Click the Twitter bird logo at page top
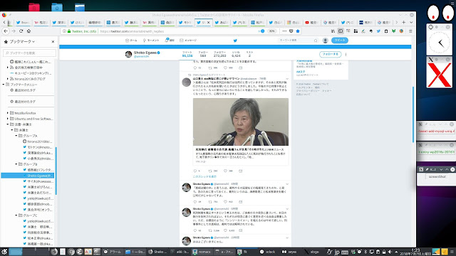Viewport: 456px width, 256px height. [x=235, y=41]
